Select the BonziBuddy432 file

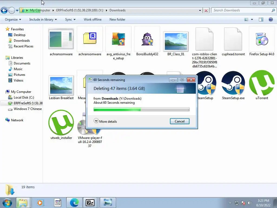(147, 39)
